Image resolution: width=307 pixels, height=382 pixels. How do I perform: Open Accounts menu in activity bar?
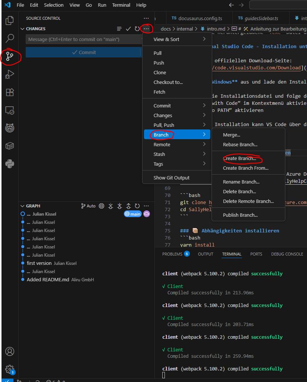(9, 351)
